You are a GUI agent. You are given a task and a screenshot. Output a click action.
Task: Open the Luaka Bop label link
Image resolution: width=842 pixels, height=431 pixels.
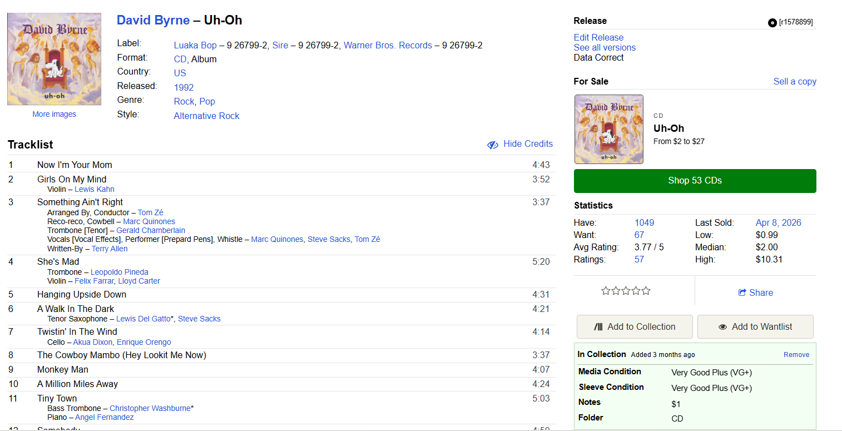[195, 46]
